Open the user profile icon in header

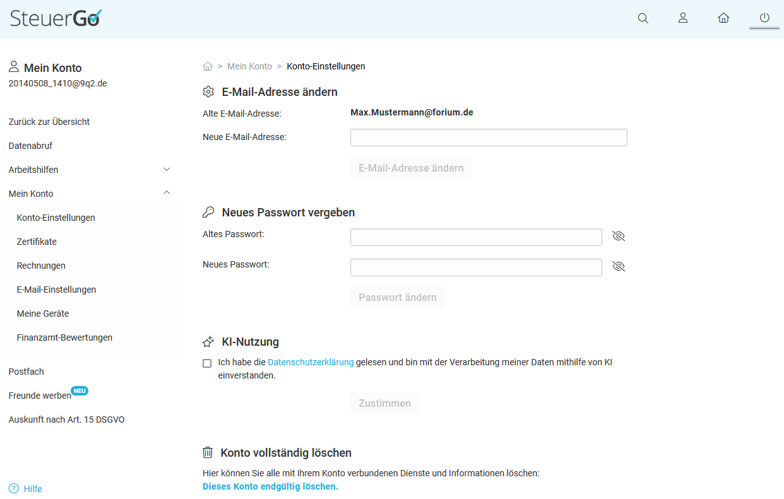click(x=682, y=18)
